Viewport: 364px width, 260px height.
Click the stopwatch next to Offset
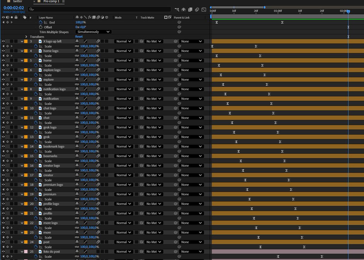tap(41, 27)
